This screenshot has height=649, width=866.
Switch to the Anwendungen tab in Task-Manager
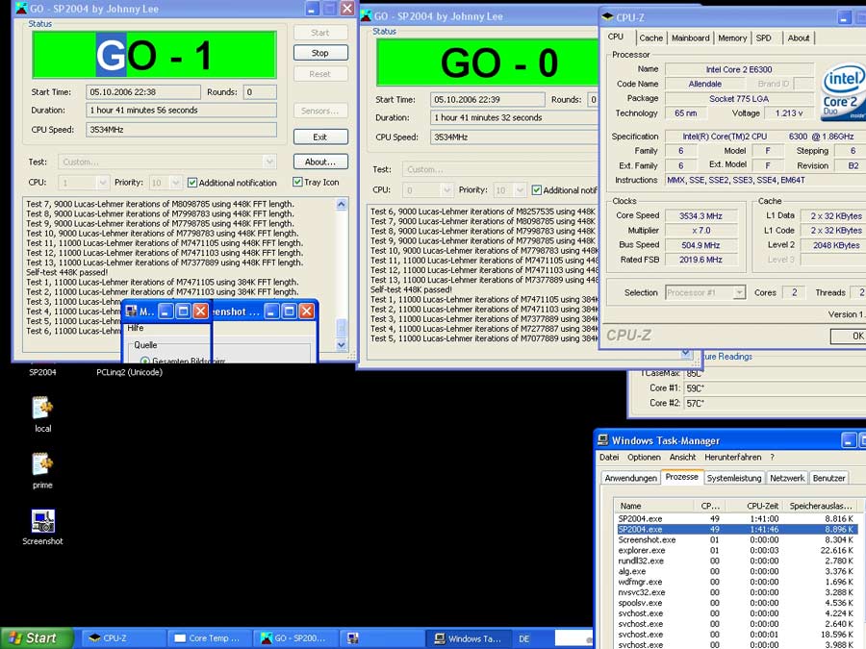630,478
